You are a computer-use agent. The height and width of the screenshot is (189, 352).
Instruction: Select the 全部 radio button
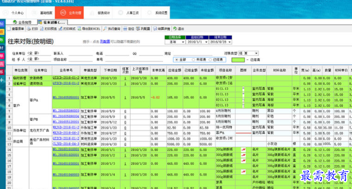tap(177, 60)
